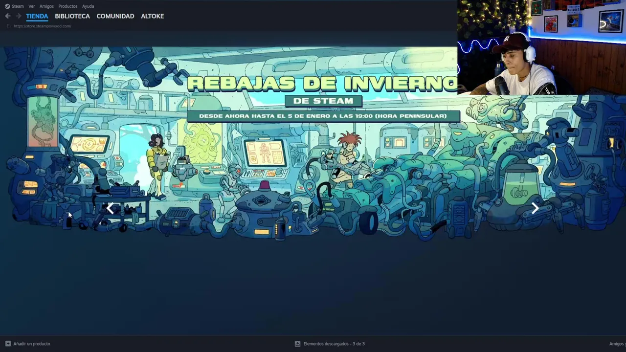Click the store.steampowered.com URL
Viewport: 626px width, 352px height.
[43, 26]
